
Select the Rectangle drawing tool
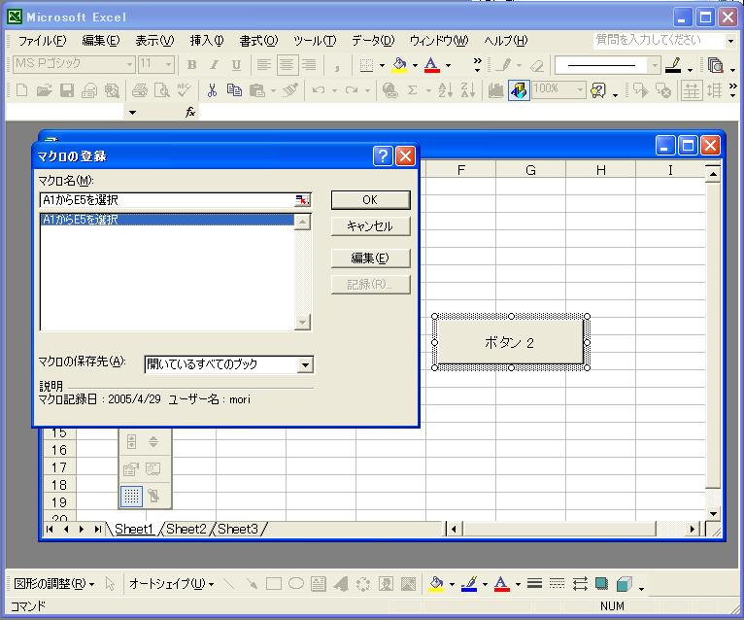click(x=274, y=583)
